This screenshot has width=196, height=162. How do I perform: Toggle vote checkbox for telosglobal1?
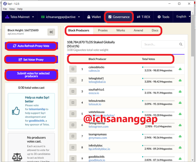pos(73,80)
